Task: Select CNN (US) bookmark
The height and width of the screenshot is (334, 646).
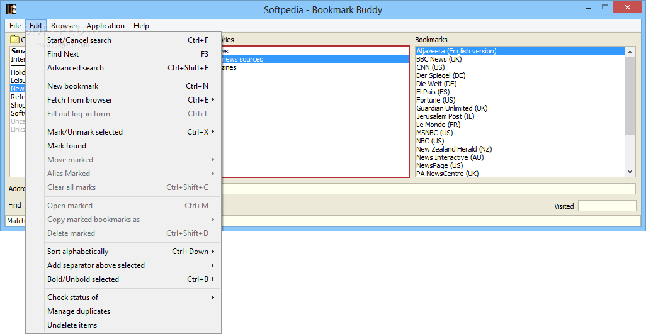Action: pyautogui.click(x=520, y=67)
